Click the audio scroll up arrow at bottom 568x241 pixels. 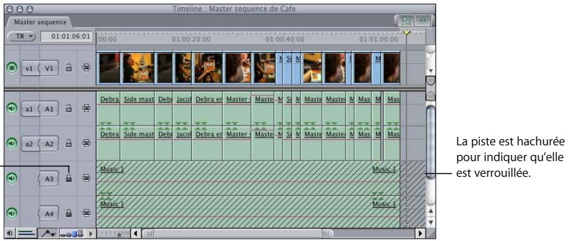(431, 211)
